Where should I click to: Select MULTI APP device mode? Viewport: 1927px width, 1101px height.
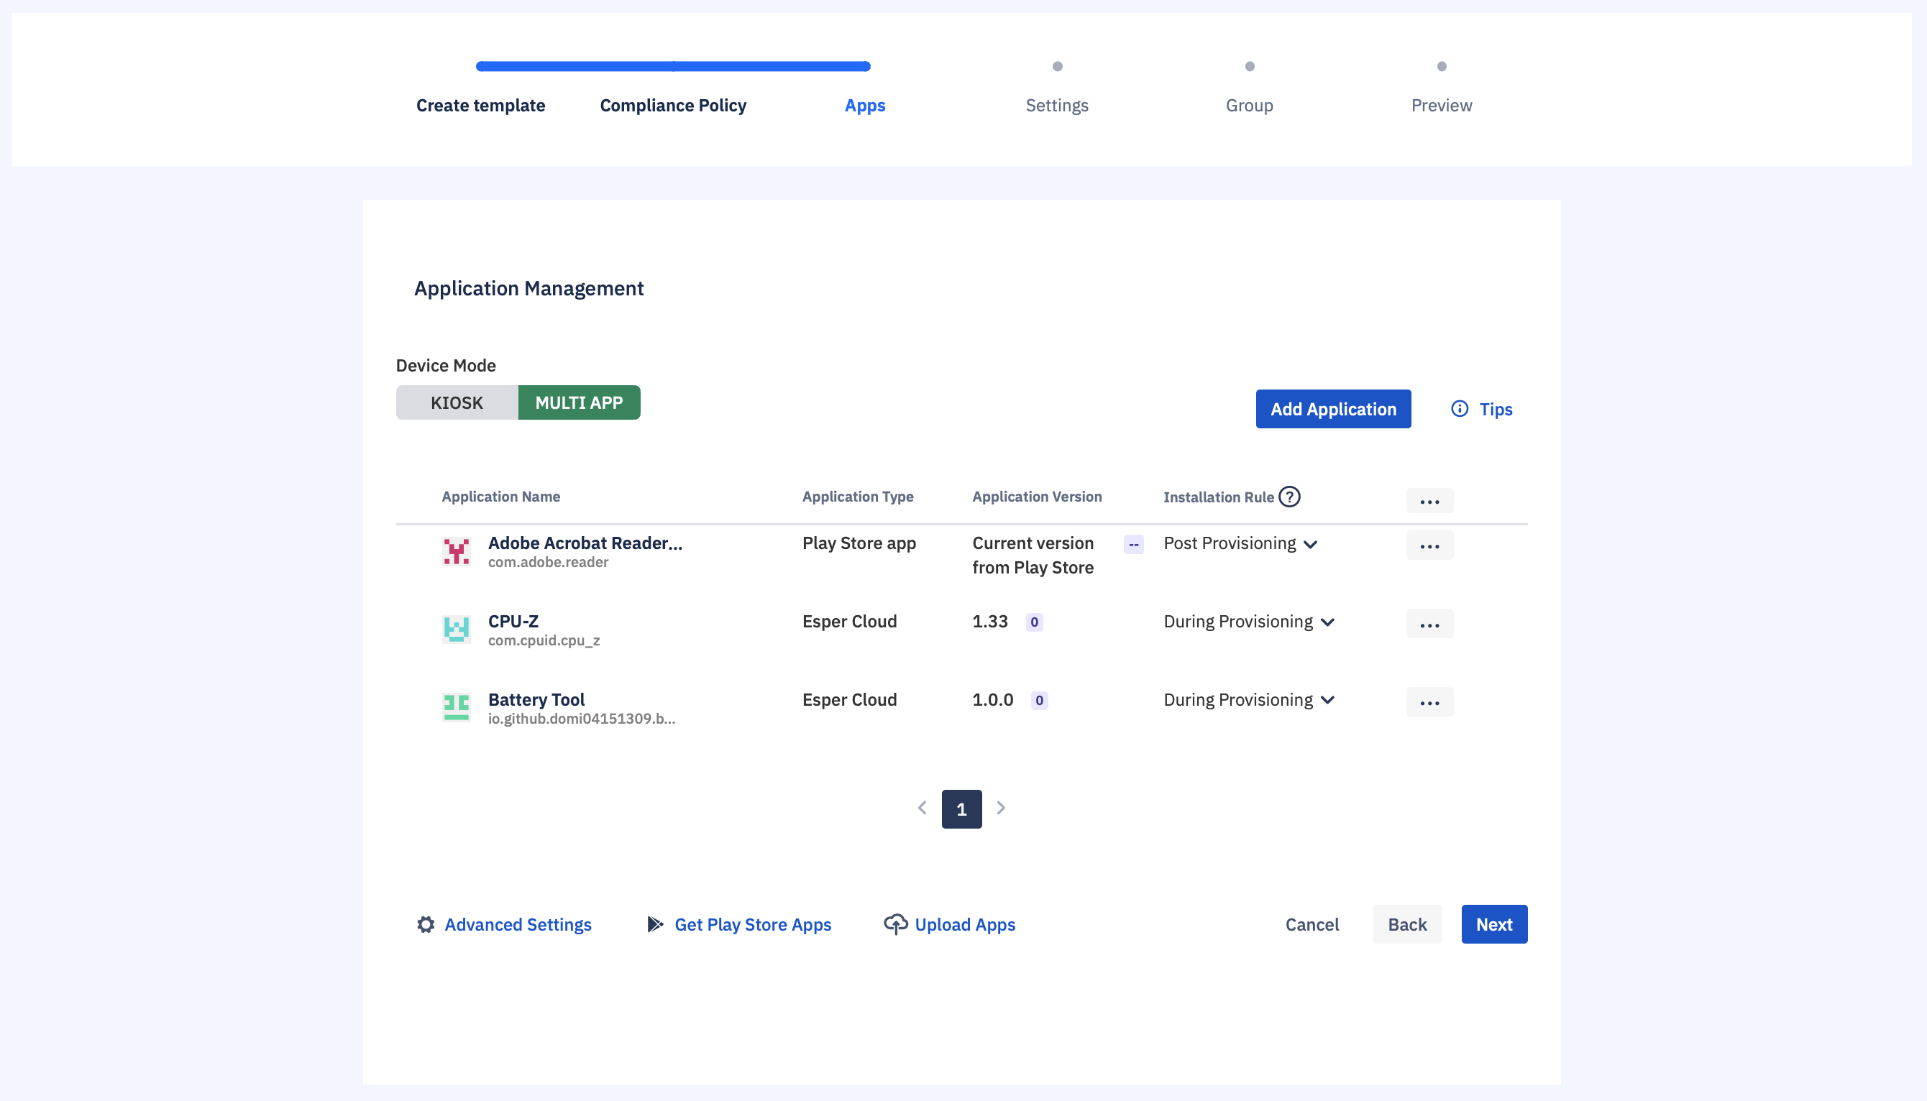click(x=580, y=402)
